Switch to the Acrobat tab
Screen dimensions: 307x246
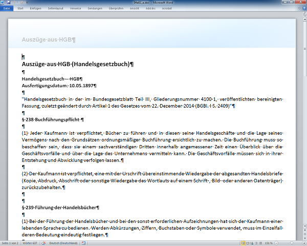[167, 9]
